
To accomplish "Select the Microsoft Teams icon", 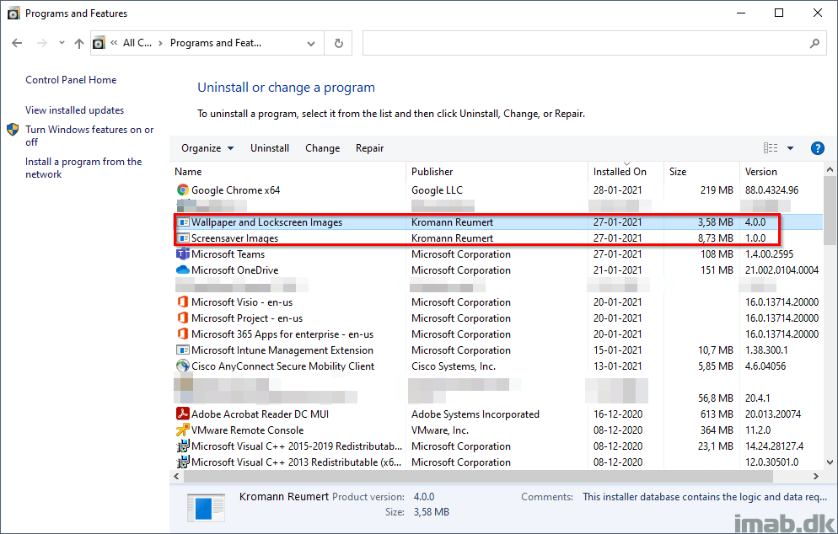I will pyautogui.click(x=183, y=254).
